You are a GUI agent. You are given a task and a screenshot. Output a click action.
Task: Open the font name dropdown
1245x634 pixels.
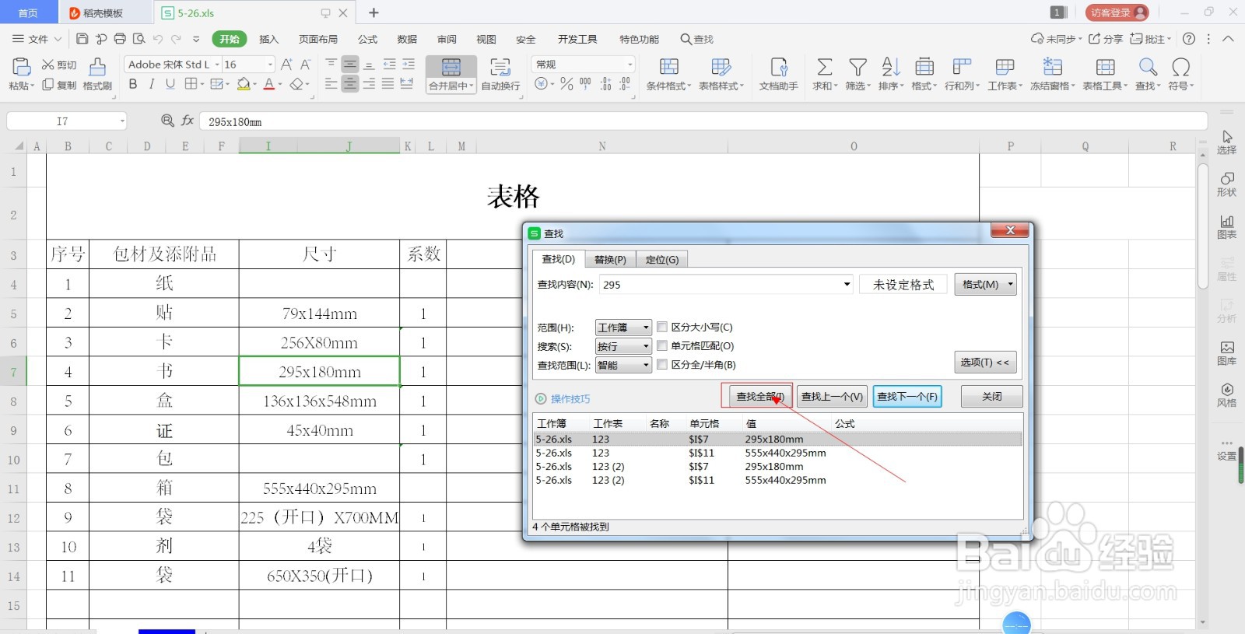click(216, 65)
